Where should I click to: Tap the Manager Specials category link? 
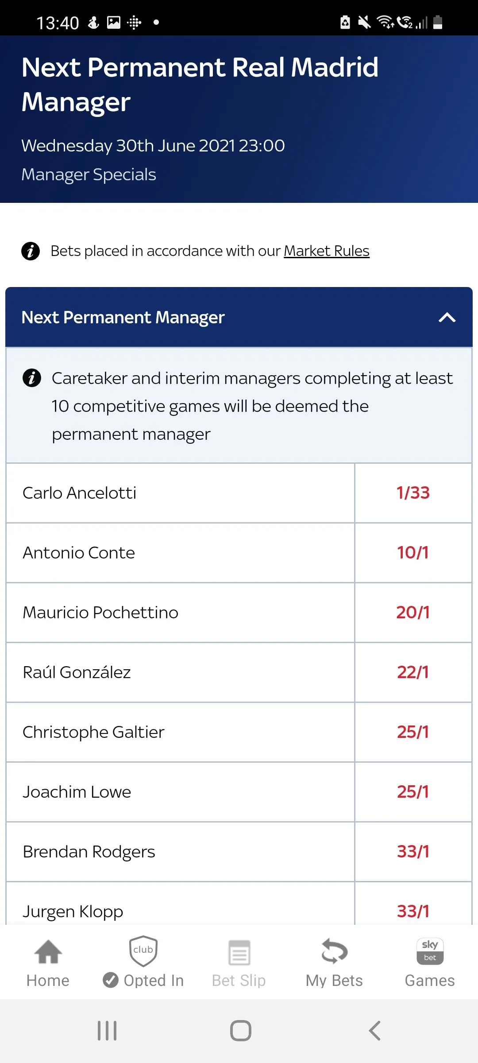click(x=89, y=175)
